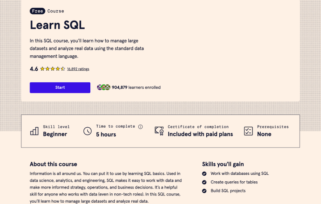Screen dimensions: 321x204
Task: Click the blue Start button
Action: 60,87
